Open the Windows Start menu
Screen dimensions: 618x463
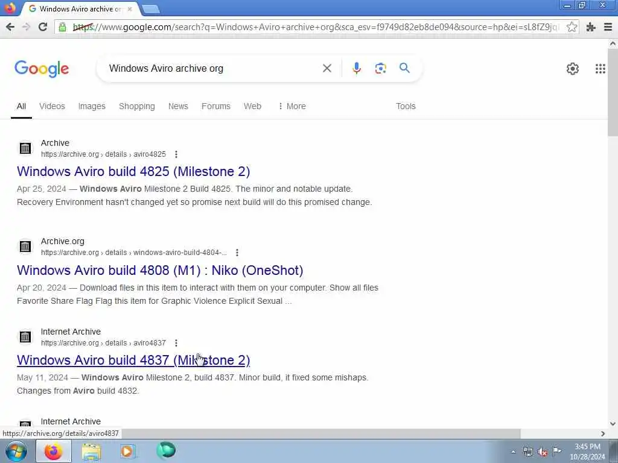coord(16,451)
